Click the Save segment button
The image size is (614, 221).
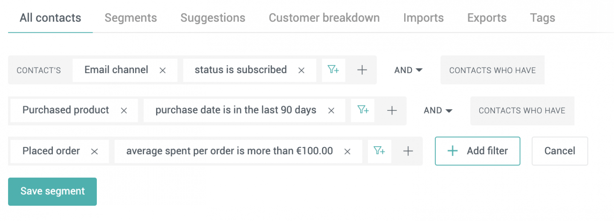click(52, 191)
